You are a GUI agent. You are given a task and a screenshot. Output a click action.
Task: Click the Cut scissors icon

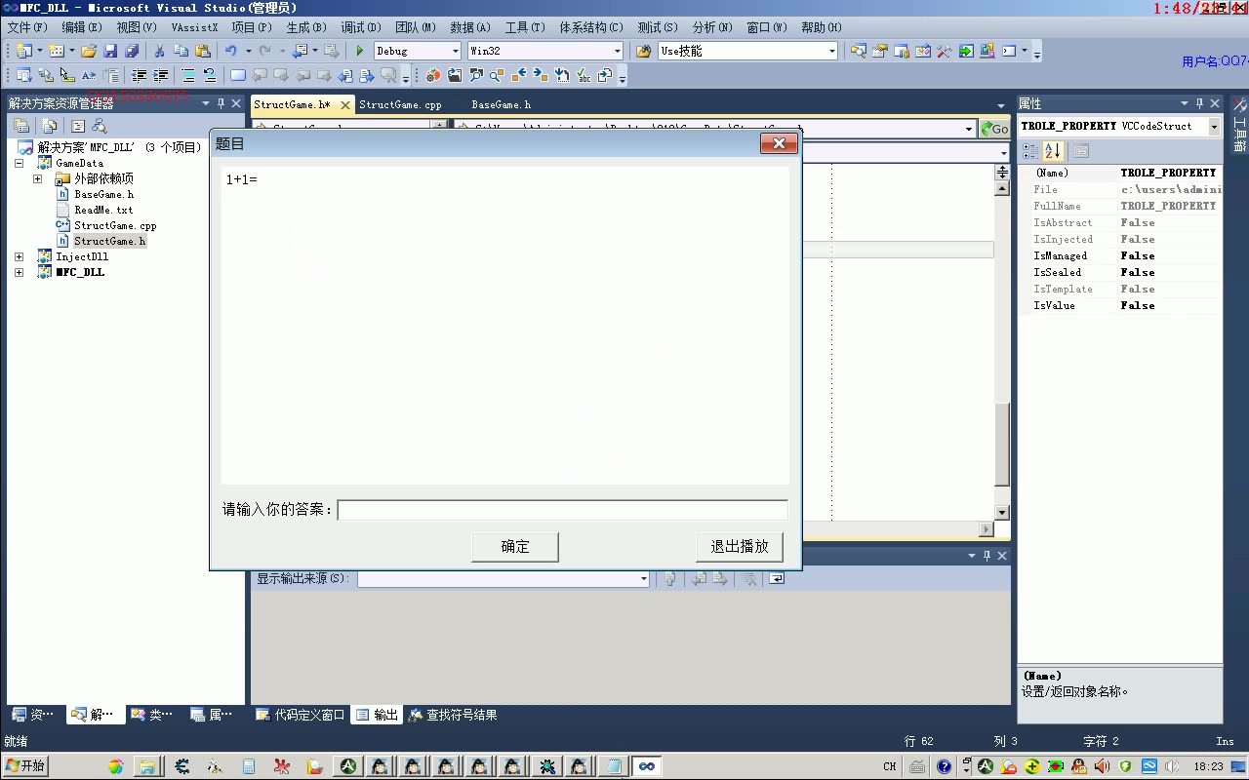tap(159, 51)
